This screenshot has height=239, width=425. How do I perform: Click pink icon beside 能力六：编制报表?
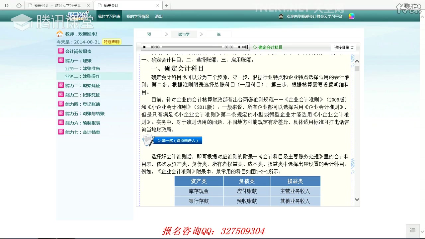click(61, 122)
